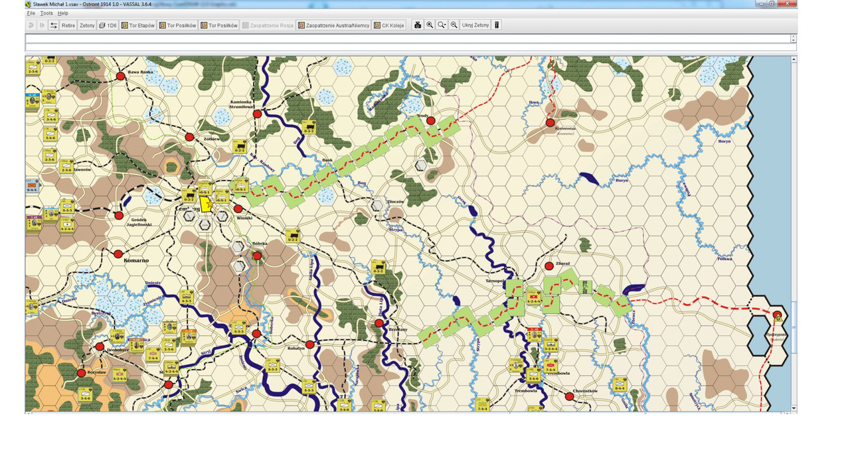This screenshot has height=460, width=850.
Task: Select the 7-4-4 counter near Drohobycz
Action: coord(153,355)
